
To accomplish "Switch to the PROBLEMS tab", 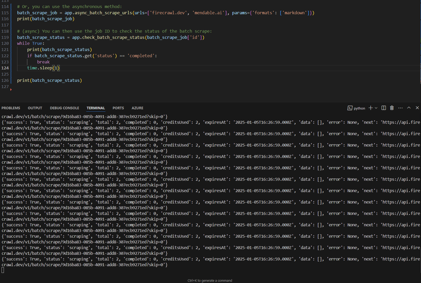I will pyautogui.click(x=11, y=108).
